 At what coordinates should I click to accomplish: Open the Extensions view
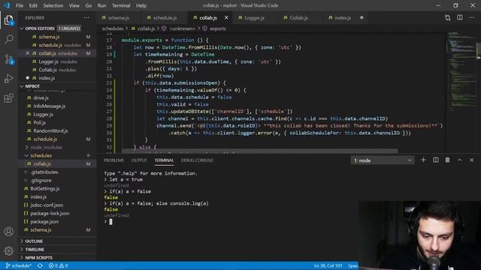[9, 98]
